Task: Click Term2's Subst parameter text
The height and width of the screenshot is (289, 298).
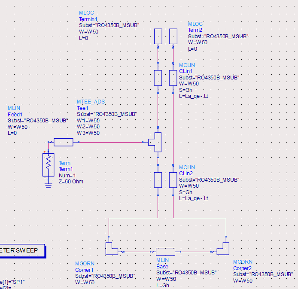Action: tap(218, 37)
